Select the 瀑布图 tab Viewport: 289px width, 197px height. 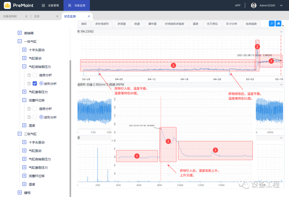[152, 24]
